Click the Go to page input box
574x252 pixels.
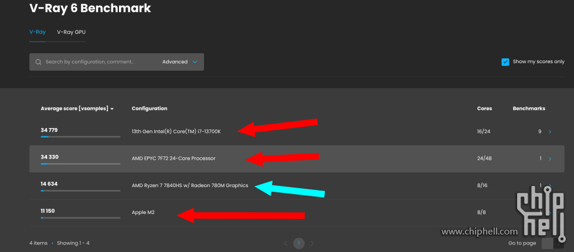547,243
